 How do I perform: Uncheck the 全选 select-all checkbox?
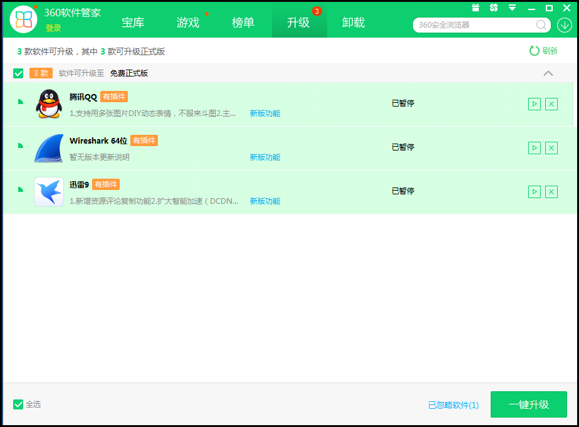point(18,404)
